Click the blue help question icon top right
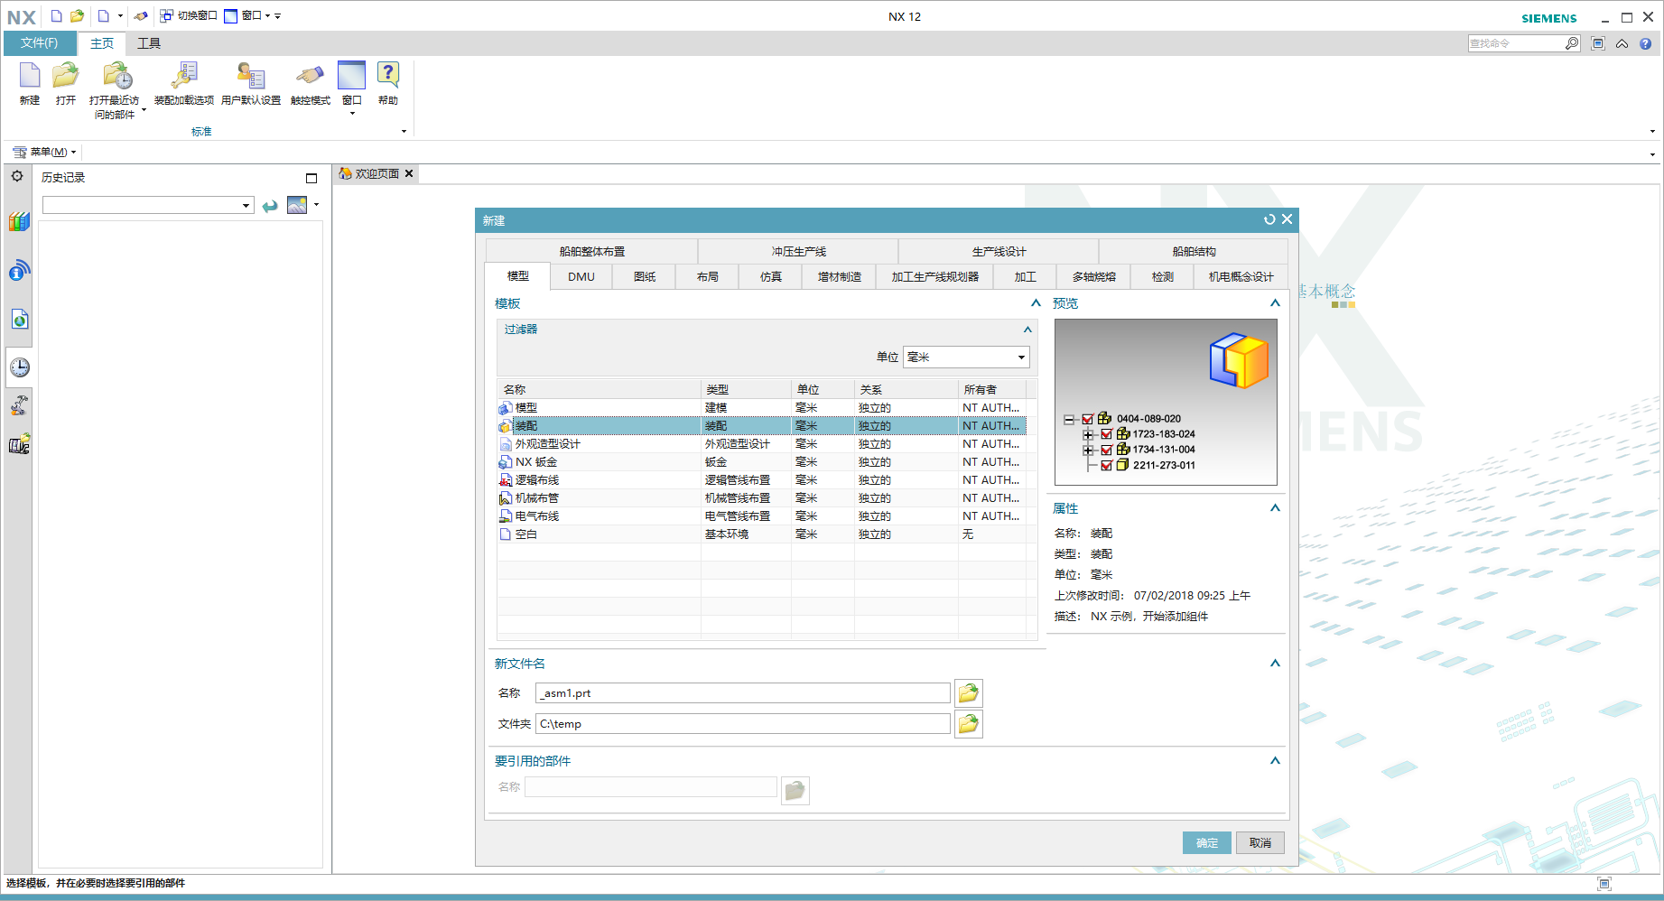 coord(1645,42)
